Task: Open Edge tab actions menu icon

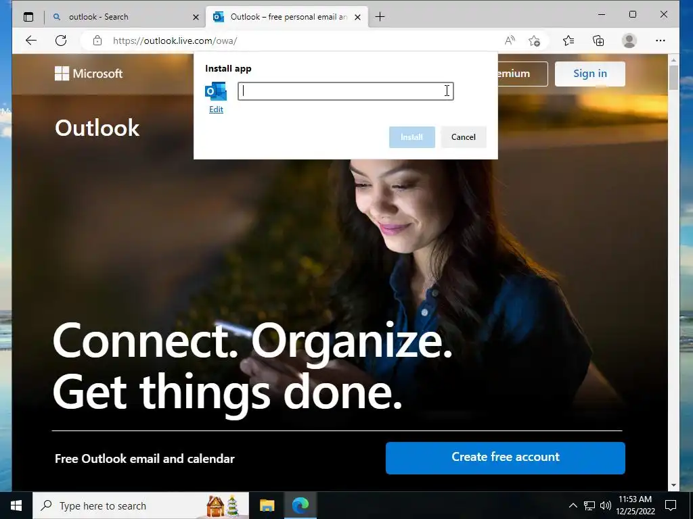Action: [28, 17]
